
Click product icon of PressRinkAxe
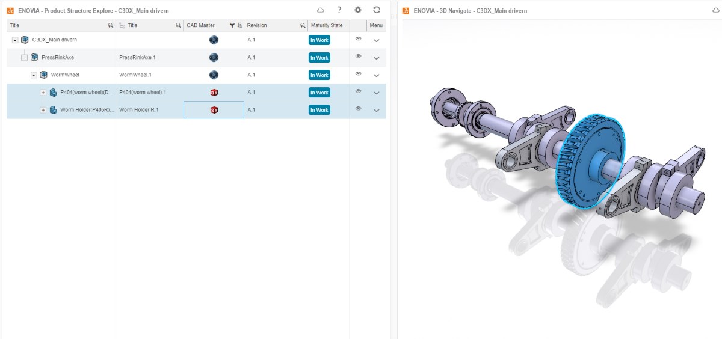click(34, 57)
